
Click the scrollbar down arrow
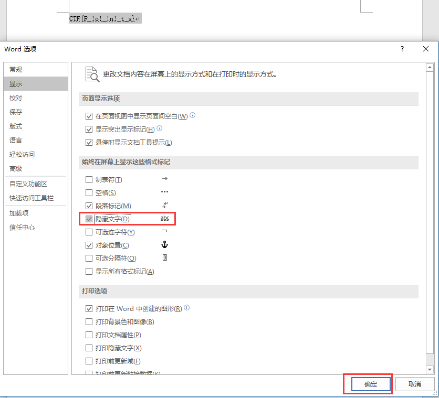[429, 369]
